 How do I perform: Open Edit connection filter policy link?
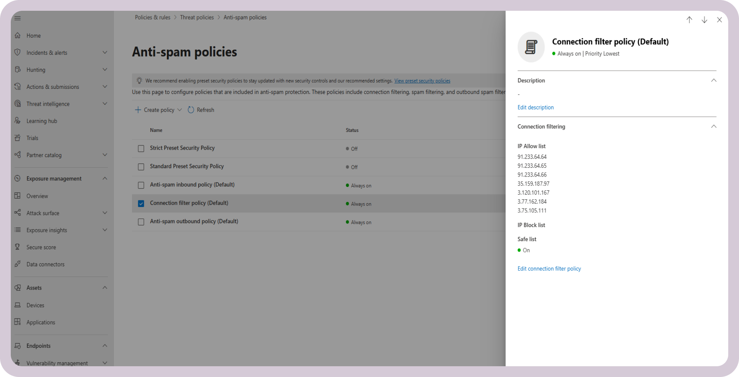(549, 269)
